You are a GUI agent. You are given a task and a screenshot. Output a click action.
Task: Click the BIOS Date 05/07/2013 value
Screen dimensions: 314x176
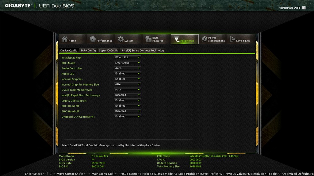(x=98, y=163)
